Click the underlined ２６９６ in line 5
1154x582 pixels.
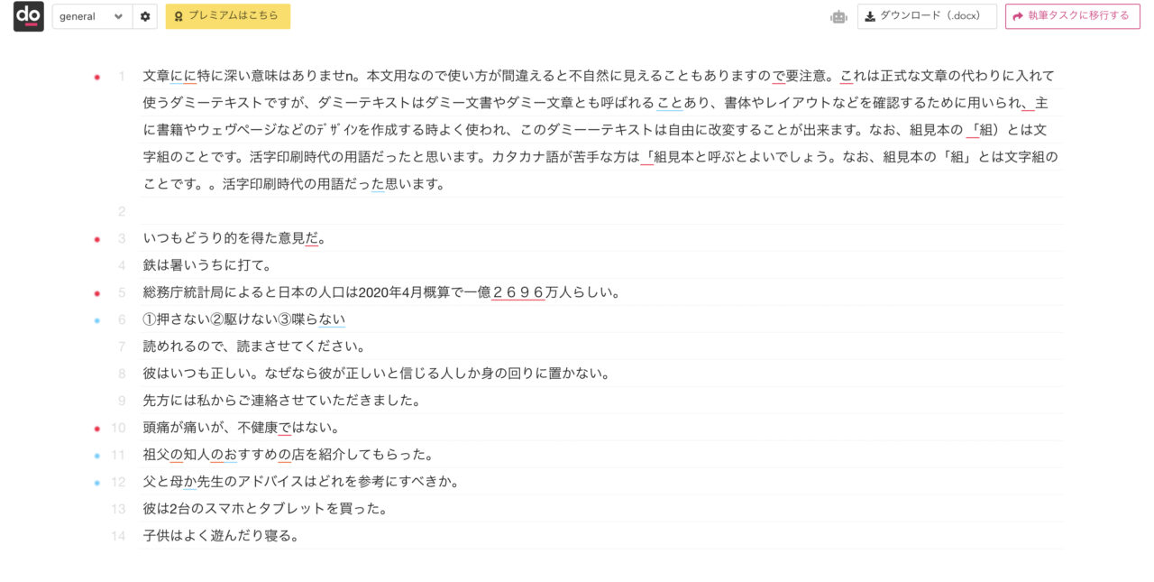click(518, 292)
